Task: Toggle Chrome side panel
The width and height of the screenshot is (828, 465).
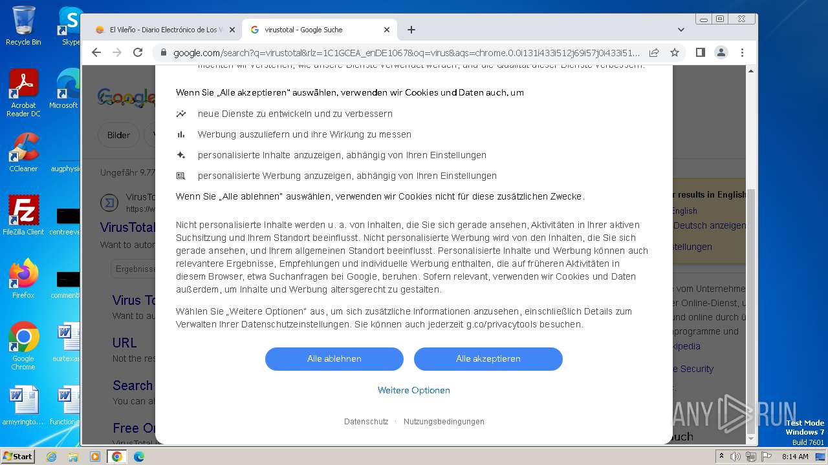Action: coord(701,52)
